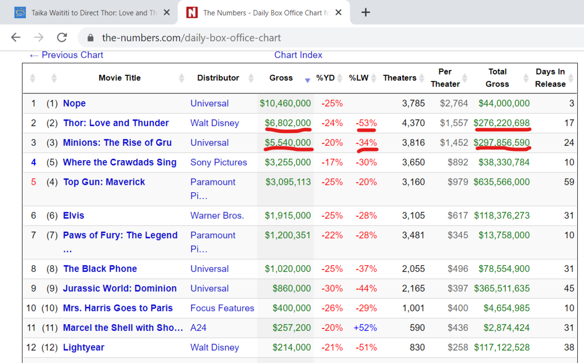Sort by Theaters column header
Viewport: 584px width, 363px height.
click(400, 78)
